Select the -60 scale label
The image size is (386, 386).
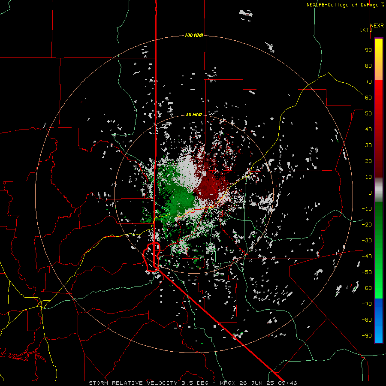(x=367, y=288)
